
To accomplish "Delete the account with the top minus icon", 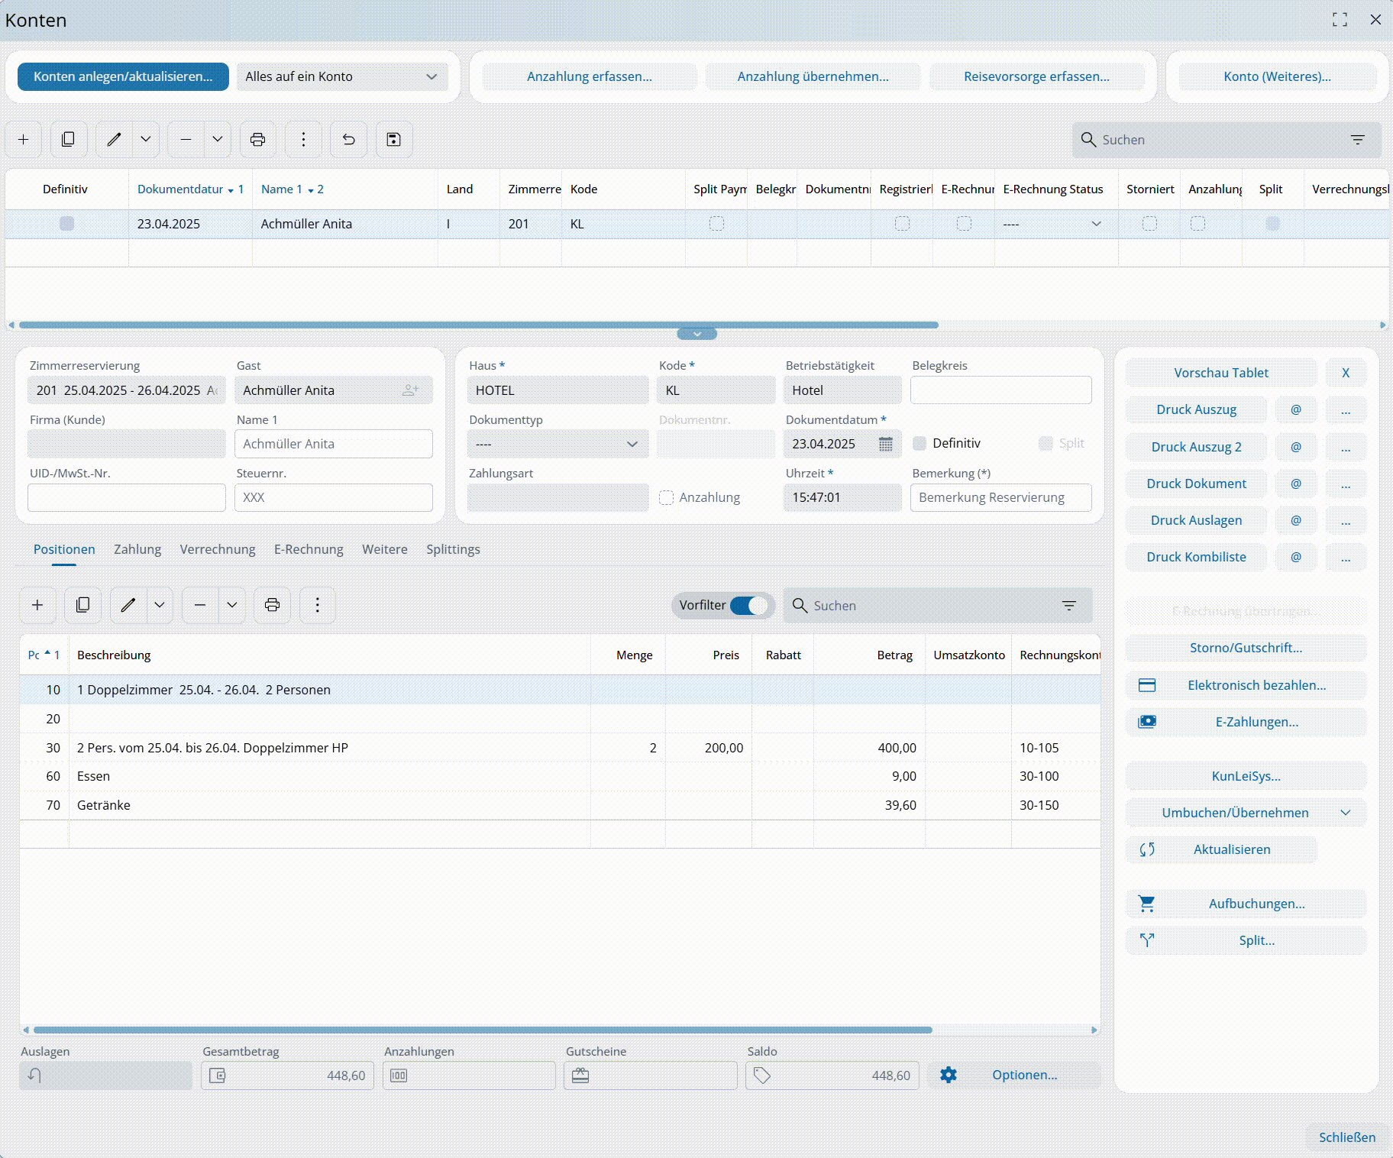I will pyautogui.click(x=186, y=140).
